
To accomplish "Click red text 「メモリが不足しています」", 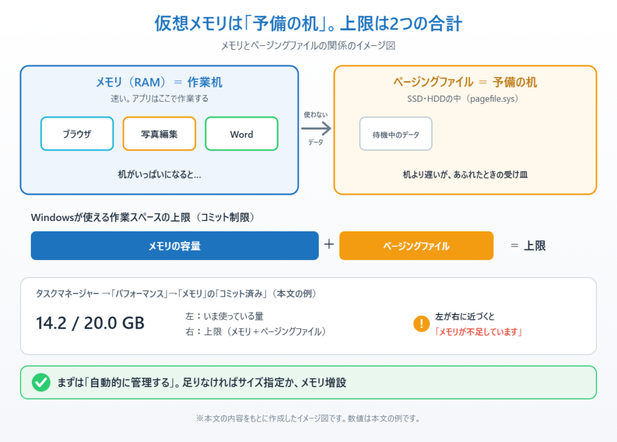I will [478, 332].
